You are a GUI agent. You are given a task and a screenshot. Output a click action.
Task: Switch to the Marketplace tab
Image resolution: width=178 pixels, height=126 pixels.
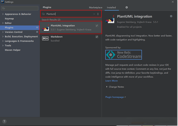tap(96, 7)
